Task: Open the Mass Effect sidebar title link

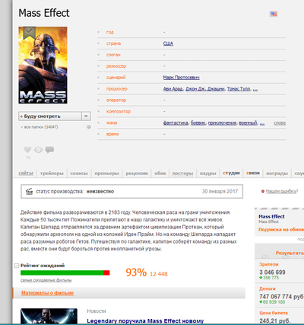Action: 271,216
